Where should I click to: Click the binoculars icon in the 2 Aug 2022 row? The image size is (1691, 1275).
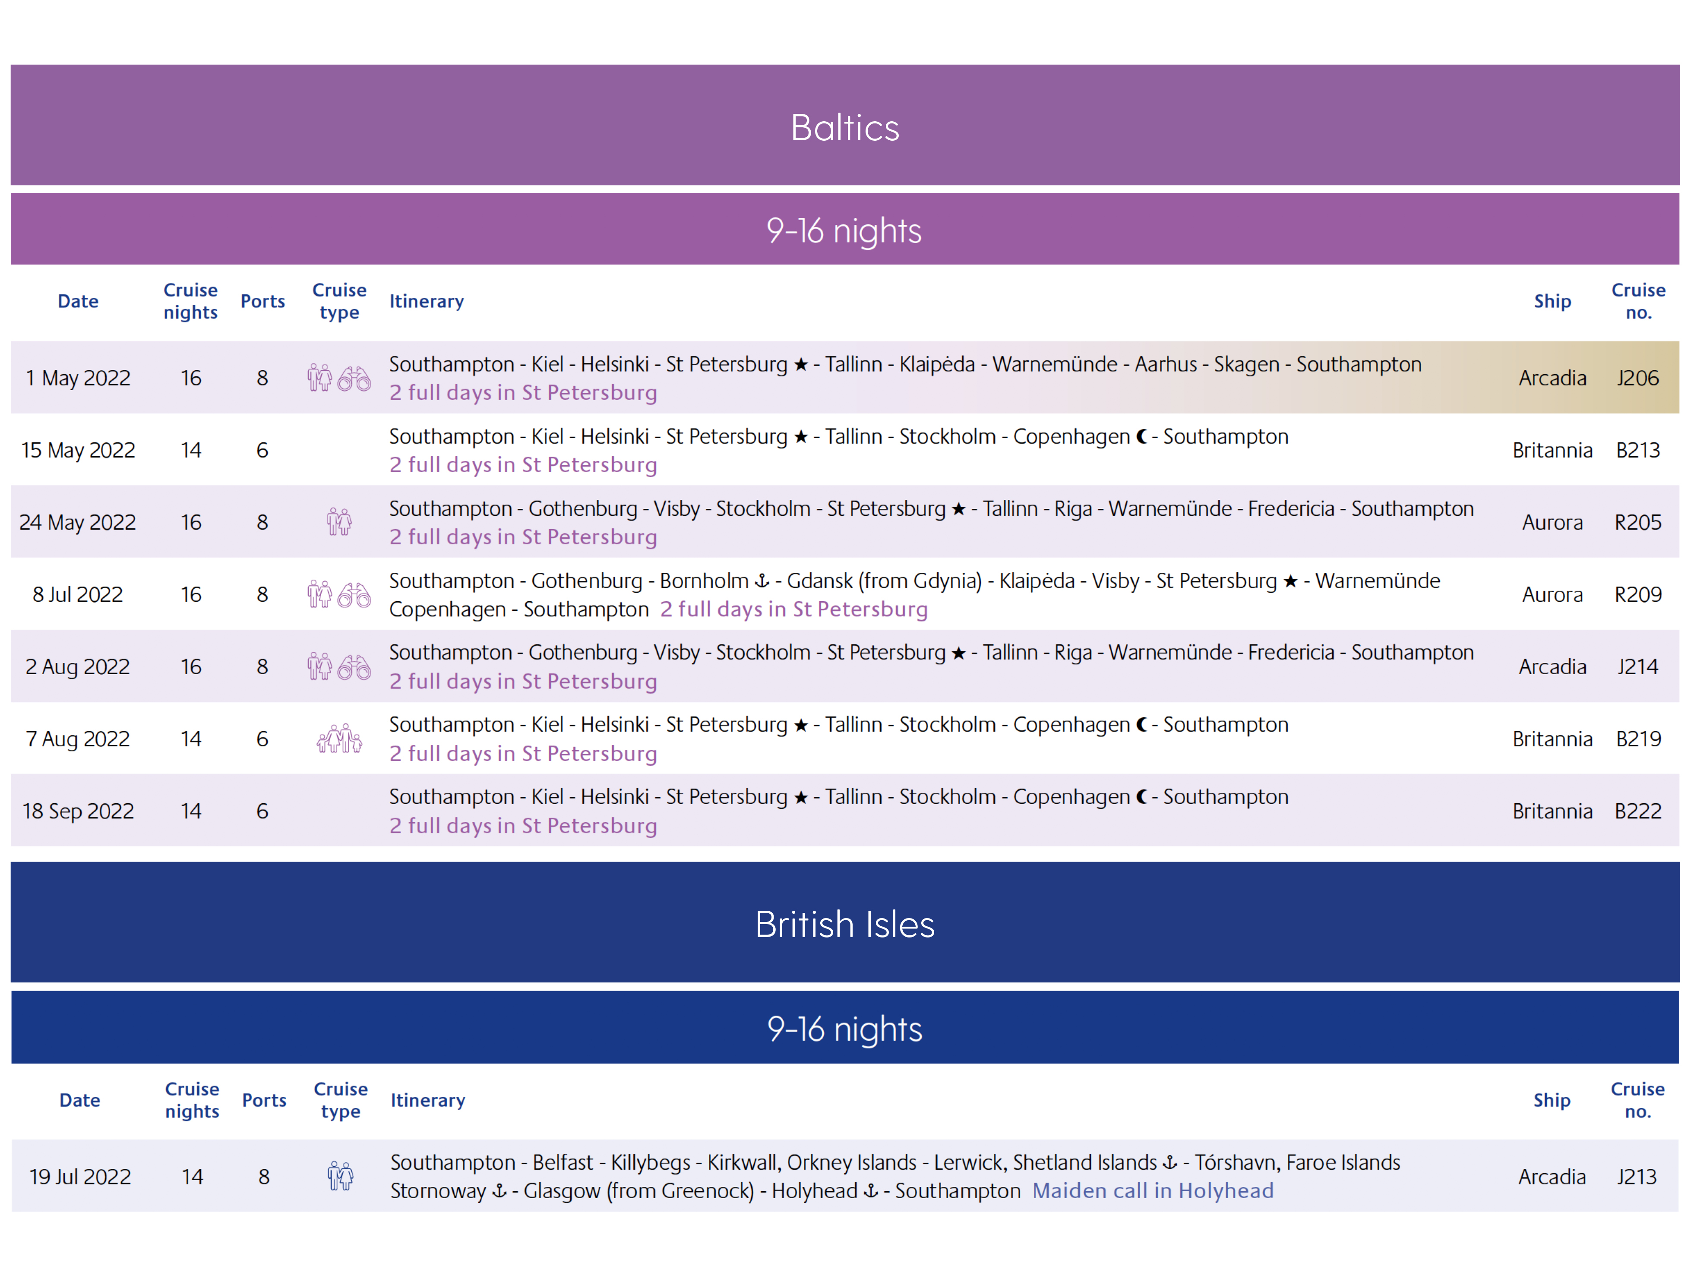click(354, 667)
